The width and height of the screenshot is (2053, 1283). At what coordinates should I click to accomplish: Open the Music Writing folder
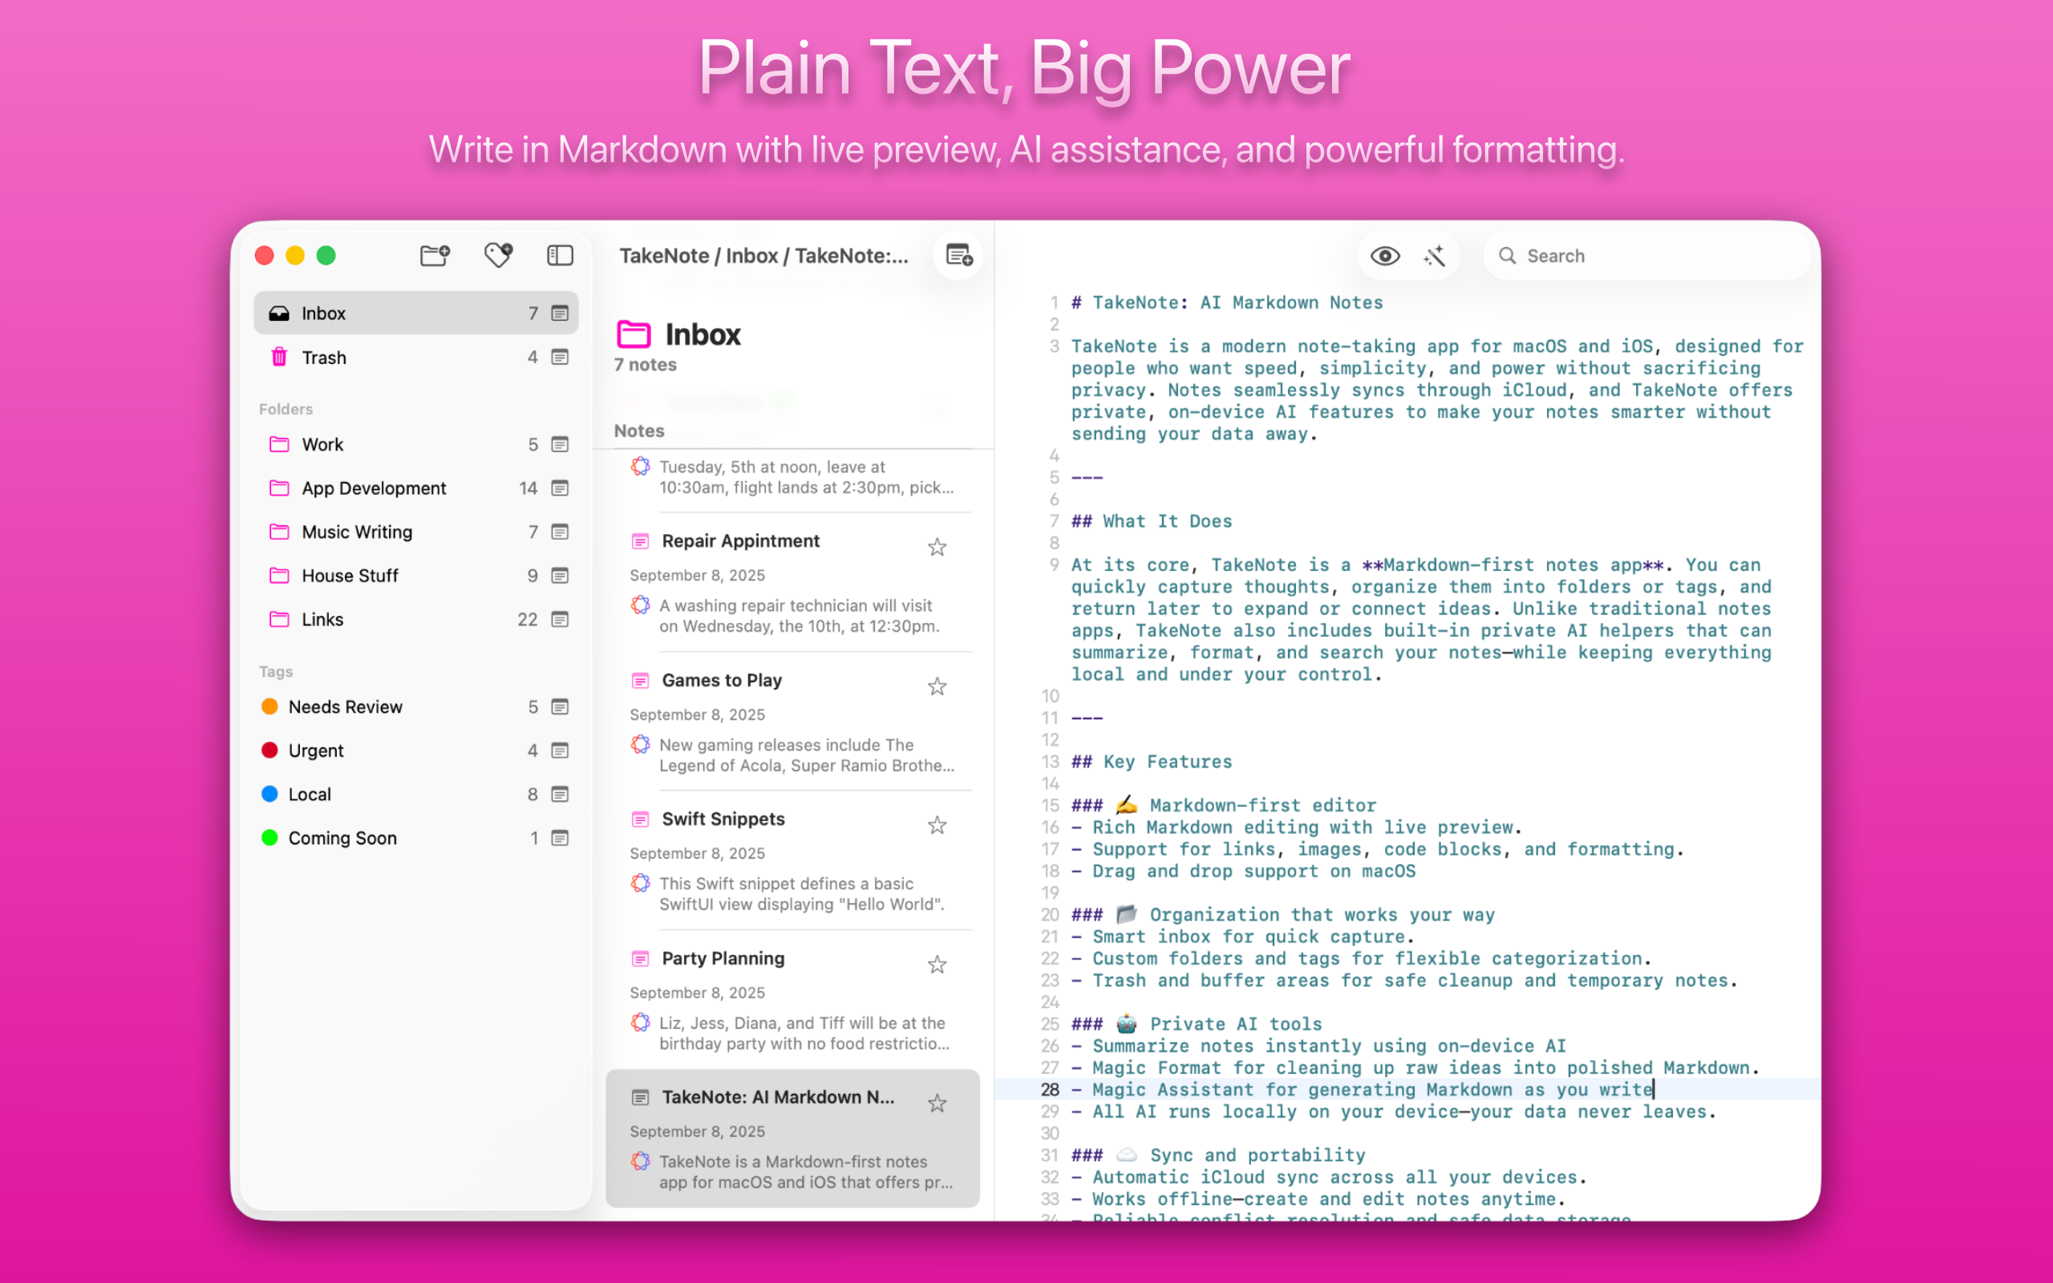pos(415,532)
